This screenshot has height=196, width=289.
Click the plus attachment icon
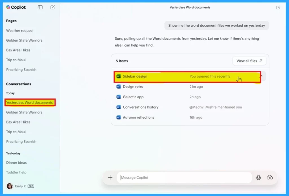(x=110, y=177)
